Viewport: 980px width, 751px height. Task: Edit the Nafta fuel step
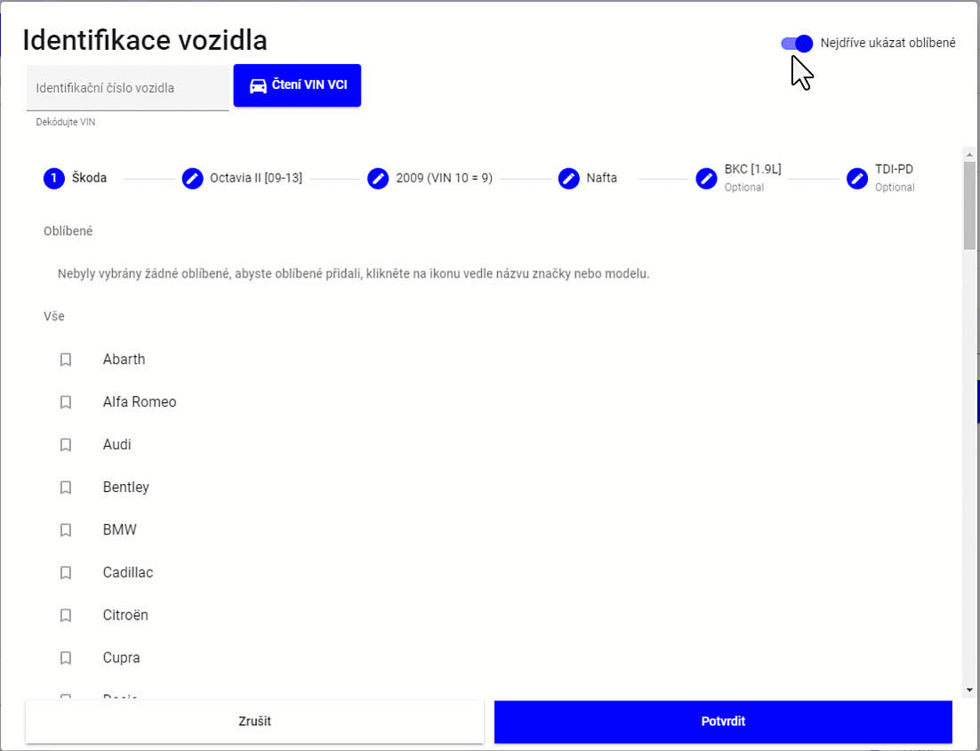pyautogui.click(x=569, y=179)
